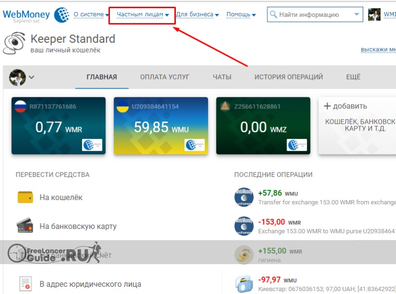Click the legal entity document icon
Viewport: 396px width, 294px height.
point(25,283)
